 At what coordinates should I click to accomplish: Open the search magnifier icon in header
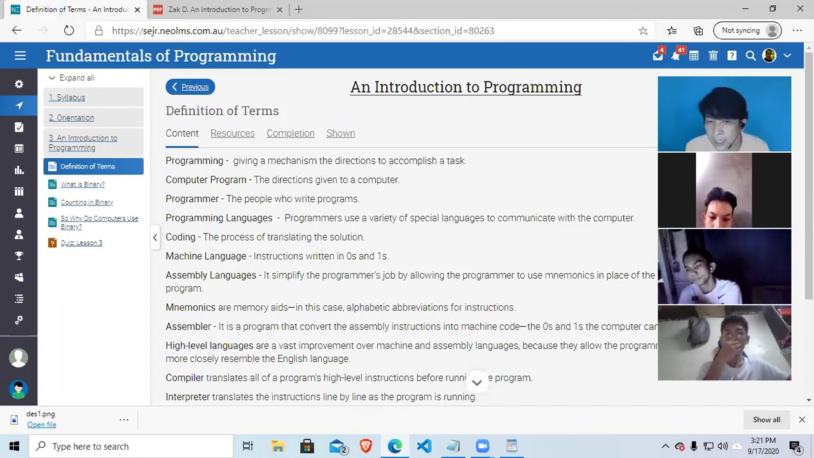point(750,56)
